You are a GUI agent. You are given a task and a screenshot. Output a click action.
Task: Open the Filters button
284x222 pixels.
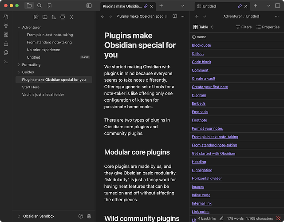244,27
